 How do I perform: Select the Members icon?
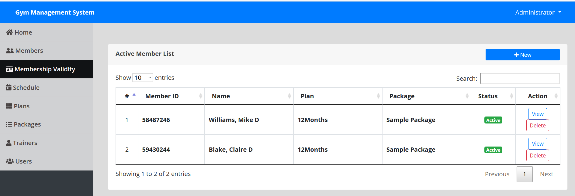point(9,50)
